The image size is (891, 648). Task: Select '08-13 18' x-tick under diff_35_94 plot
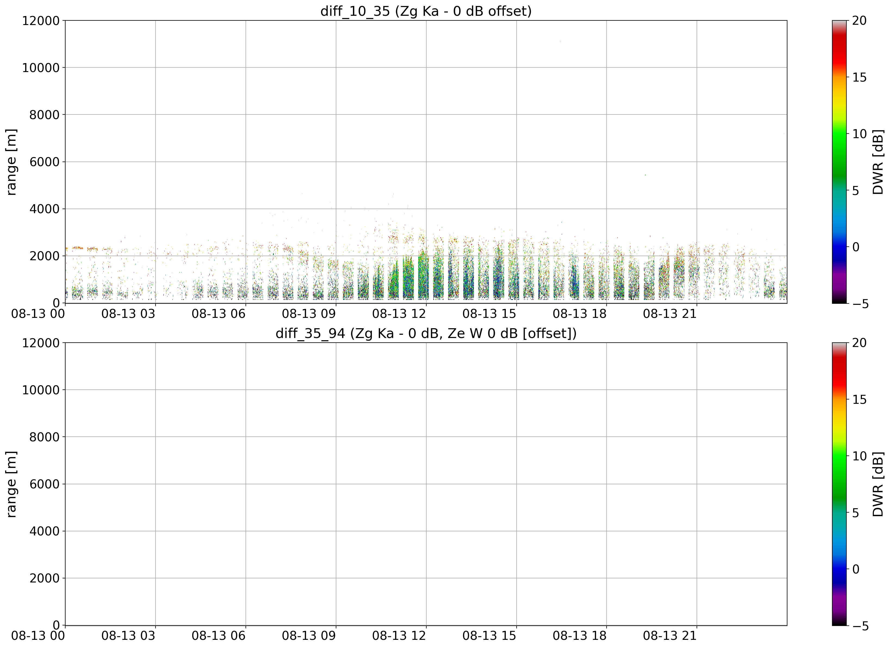tap(579, 636)
